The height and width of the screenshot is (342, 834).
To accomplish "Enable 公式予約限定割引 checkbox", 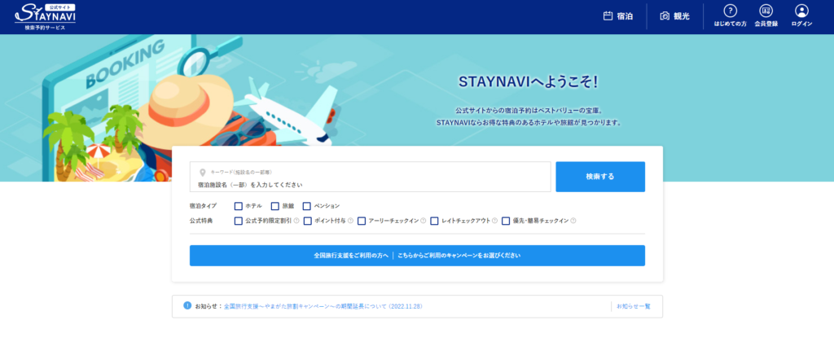I will pyautogui.click(x=239, y=221).
